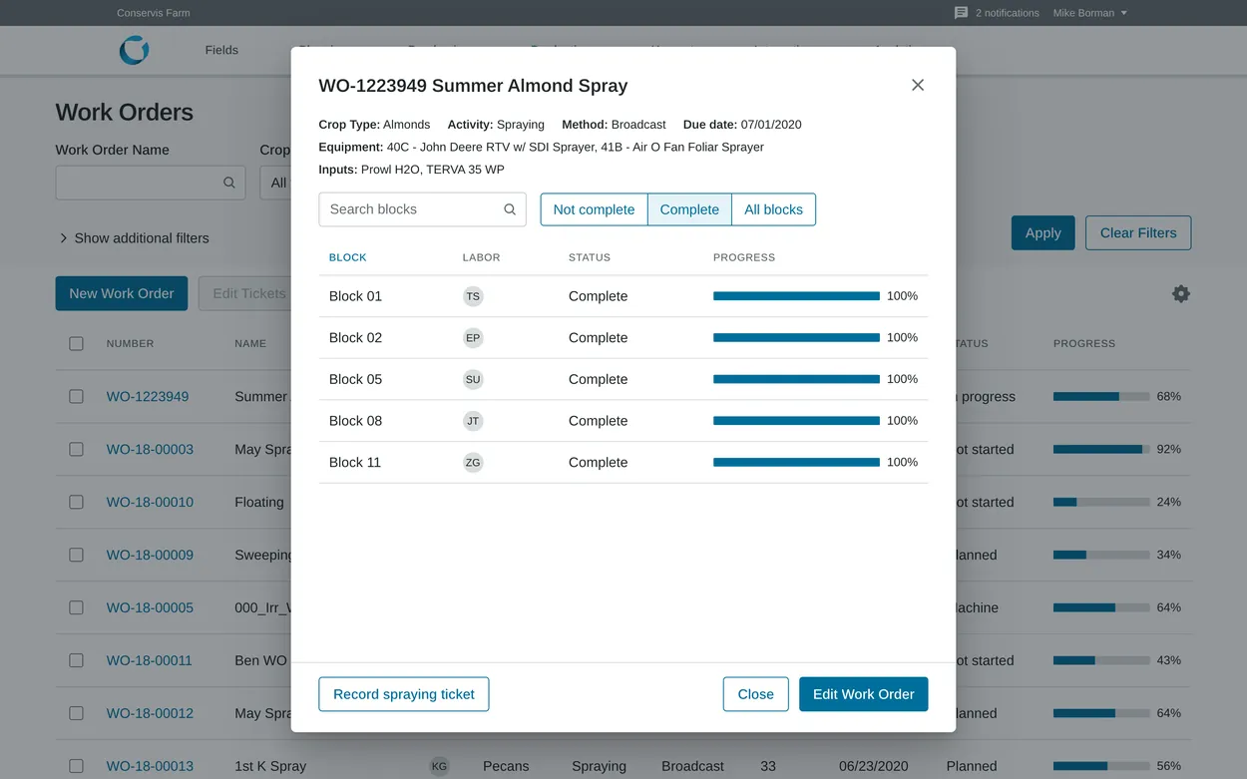Click the Conservis logo icon

134,50
